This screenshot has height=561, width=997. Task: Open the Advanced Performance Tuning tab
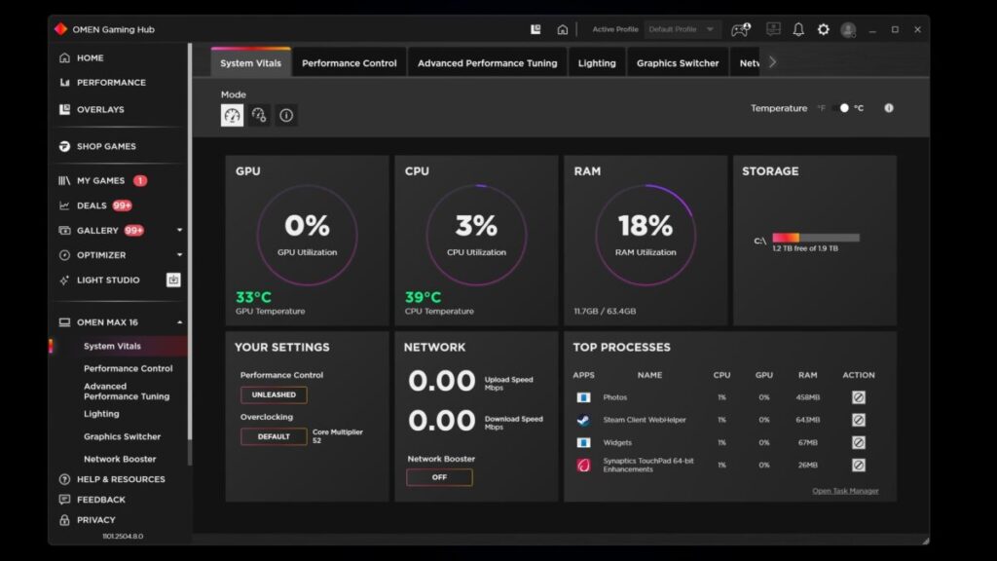(x=487, y=63)
